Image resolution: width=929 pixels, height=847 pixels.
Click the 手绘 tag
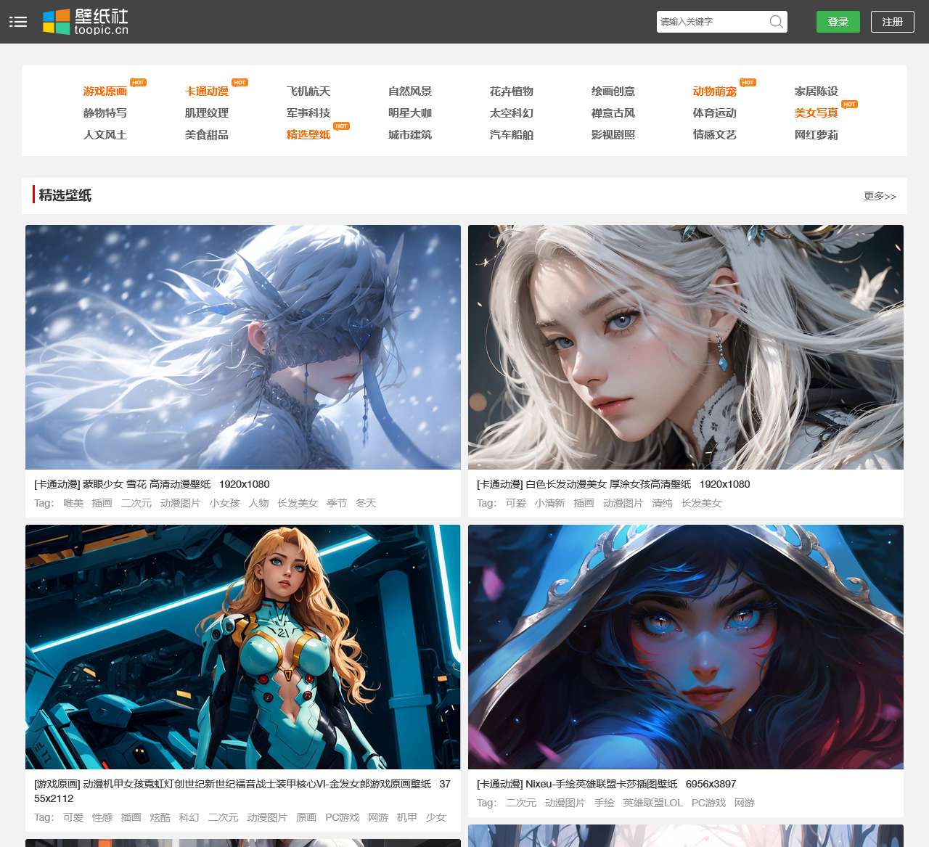[604, 803]
